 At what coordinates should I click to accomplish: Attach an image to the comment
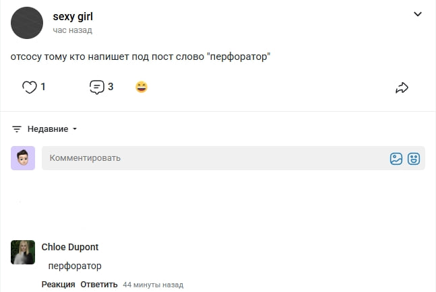pos(396,159)
